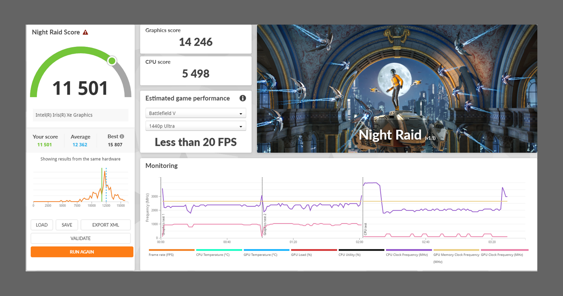Toggle the Frame rate (FPS) legend entry

click(172, 253)
